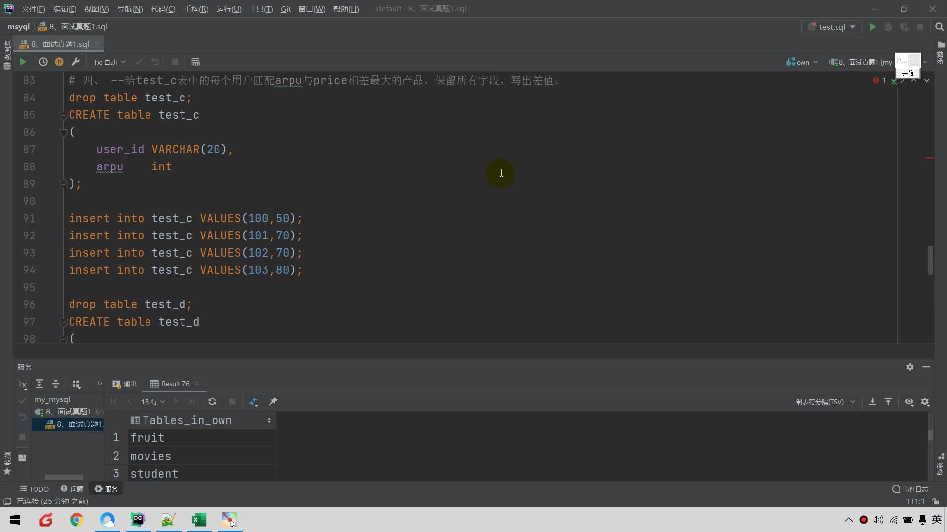Open the 18 行 page size dropdown
Screen dimensions: 947x532
[x=153, y=402]
